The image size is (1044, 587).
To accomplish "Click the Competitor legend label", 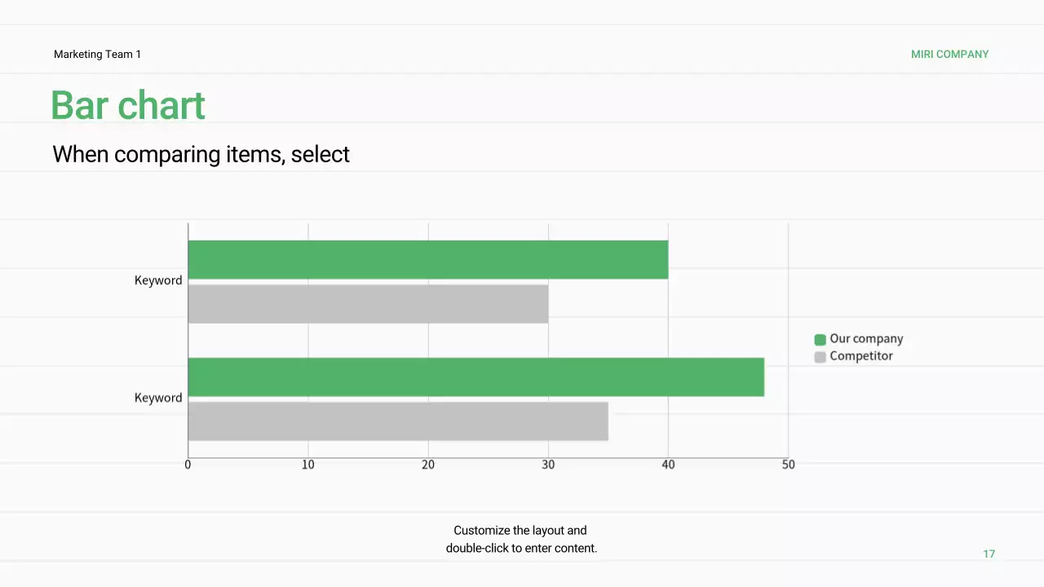I will coord(861,356).
